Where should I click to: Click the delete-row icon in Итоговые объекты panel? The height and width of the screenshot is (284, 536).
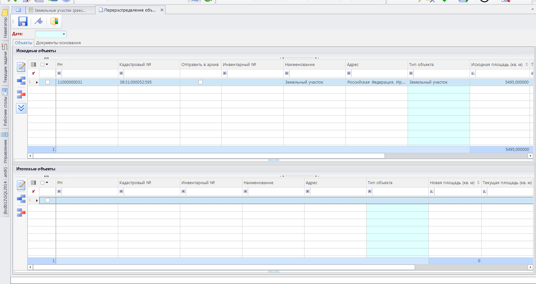(x=21, y=212)
